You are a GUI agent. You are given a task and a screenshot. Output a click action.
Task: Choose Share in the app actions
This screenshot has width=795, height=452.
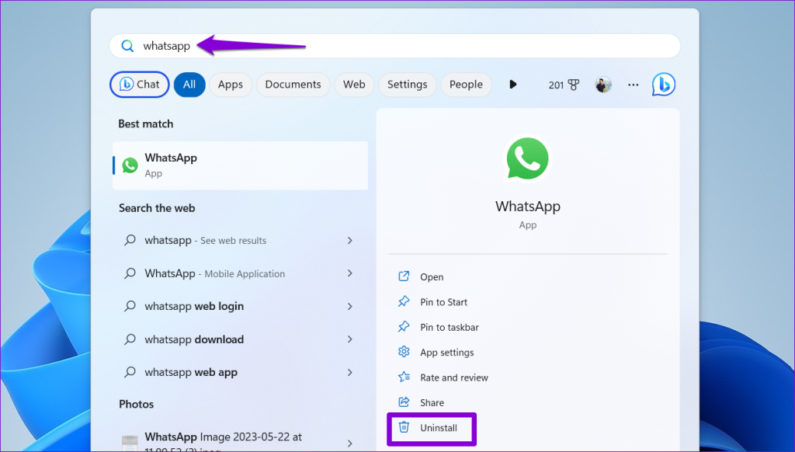[432, 403]
